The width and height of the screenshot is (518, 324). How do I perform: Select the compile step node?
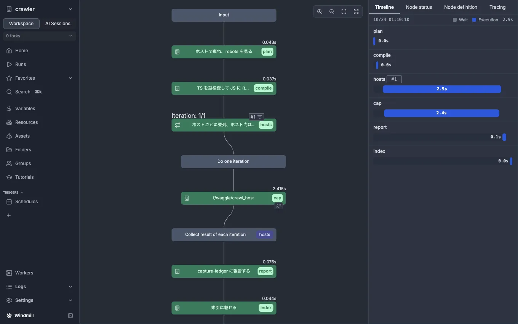click(224, 88)
